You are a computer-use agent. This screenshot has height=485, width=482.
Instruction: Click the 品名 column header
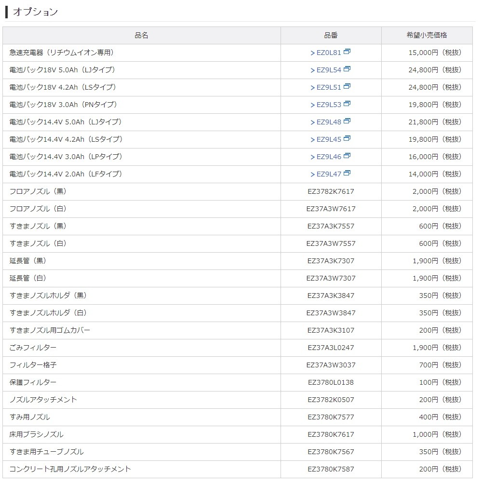pos(142,35)
